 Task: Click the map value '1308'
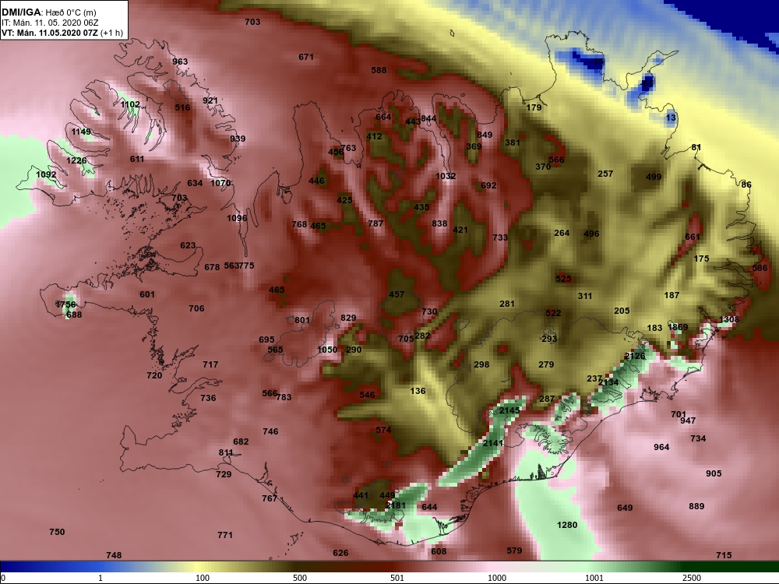(729, 319)
